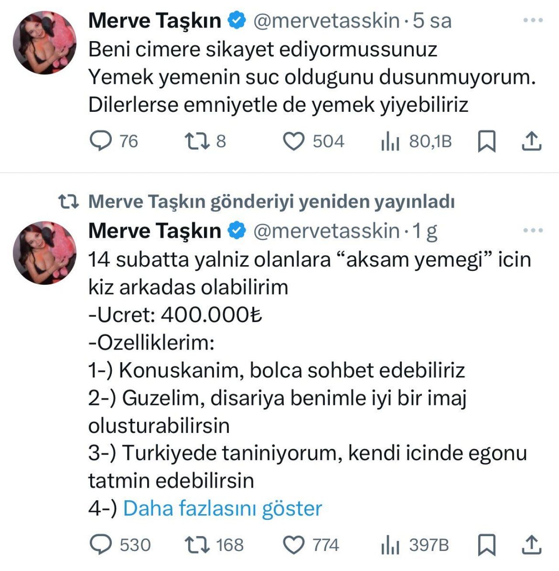Open more options for first tweet
Image resolution: width=559 pixels, height=571 pixels.
point(533,21)
